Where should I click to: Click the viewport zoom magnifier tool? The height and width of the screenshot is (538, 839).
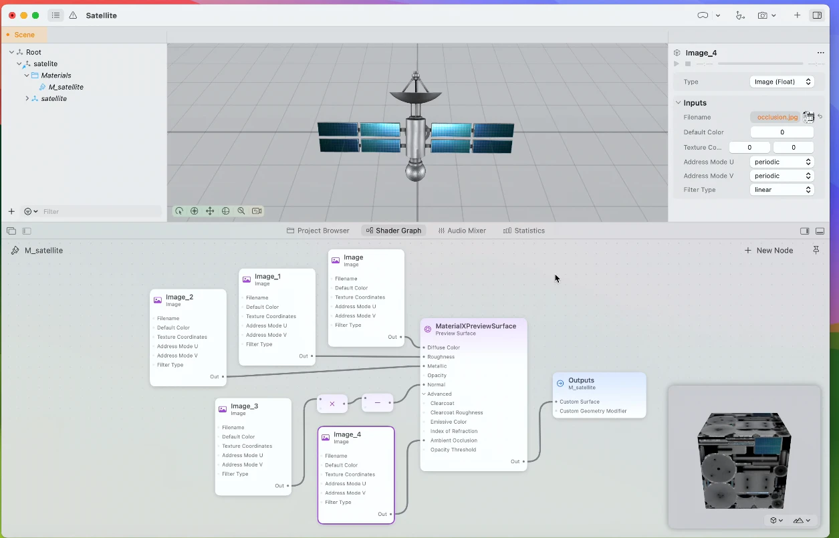coord(241,211)
